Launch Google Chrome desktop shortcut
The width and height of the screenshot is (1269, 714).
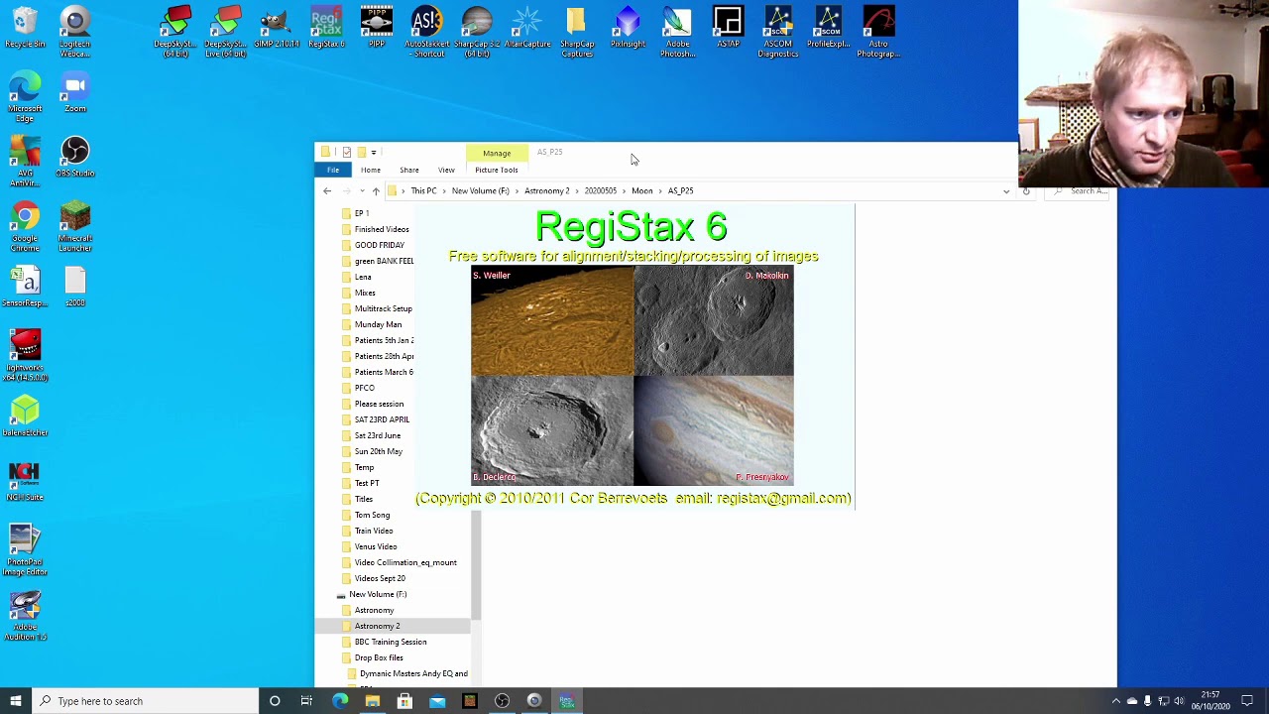click(x=25, y=226)
